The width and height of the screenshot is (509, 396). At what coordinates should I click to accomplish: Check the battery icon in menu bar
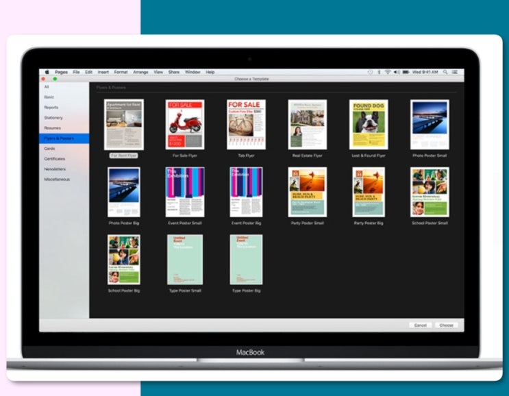406,72
